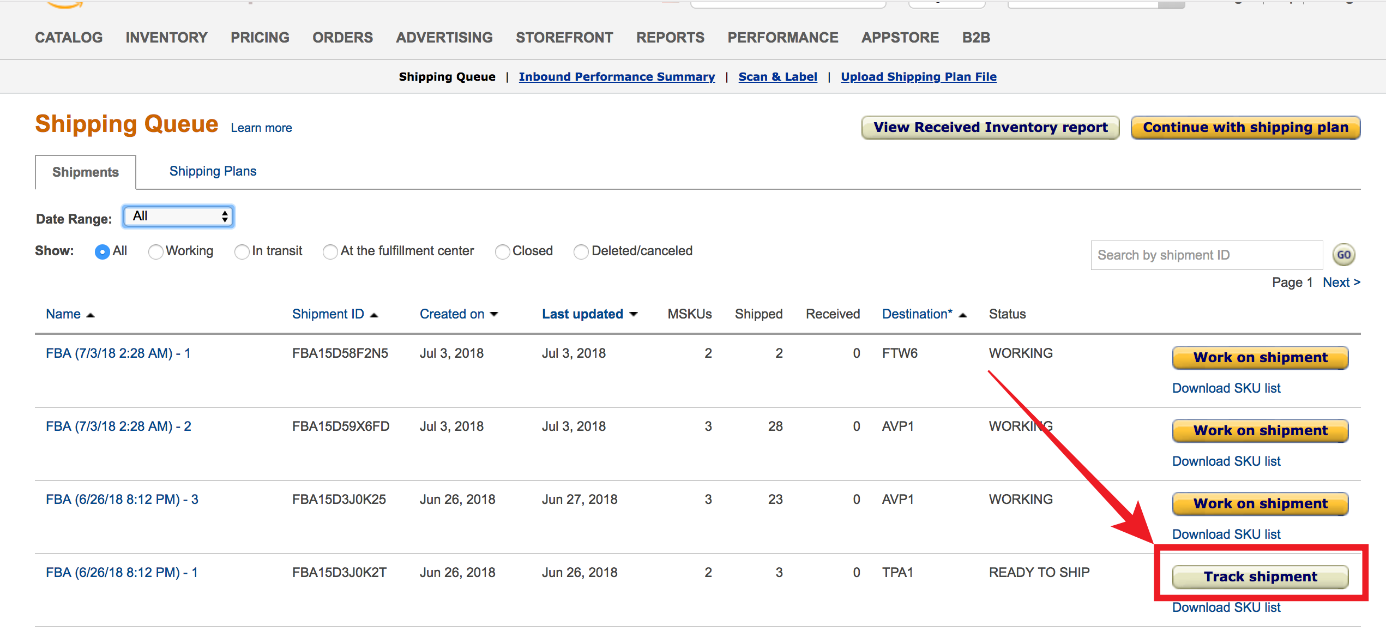Click shipment ID FBA15D58F2N5 cell
Image resolution: width=1386 pixels, height=637 pixels.
point(340,353)
